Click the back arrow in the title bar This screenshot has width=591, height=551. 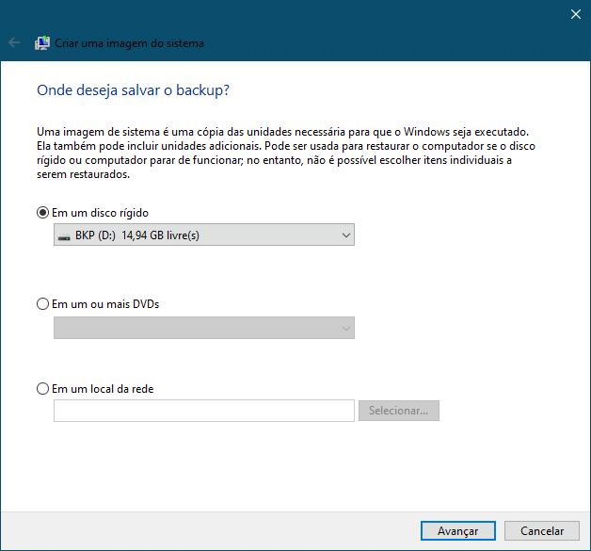[x=14, y=43]
